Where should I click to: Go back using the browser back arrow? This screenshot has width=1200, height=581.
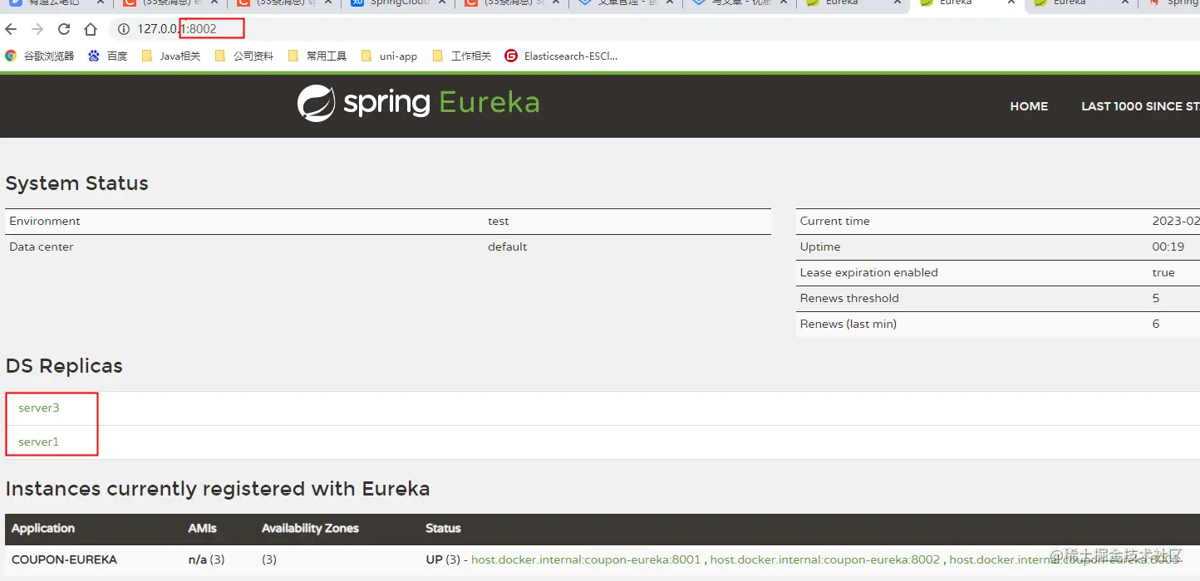pos(11,29)
